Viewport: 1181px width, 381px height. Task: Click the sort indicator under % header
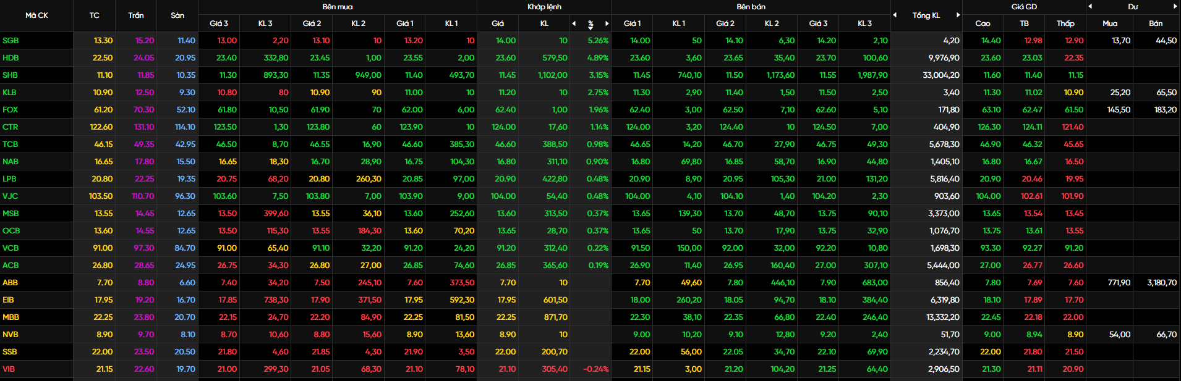pos(590,28)
